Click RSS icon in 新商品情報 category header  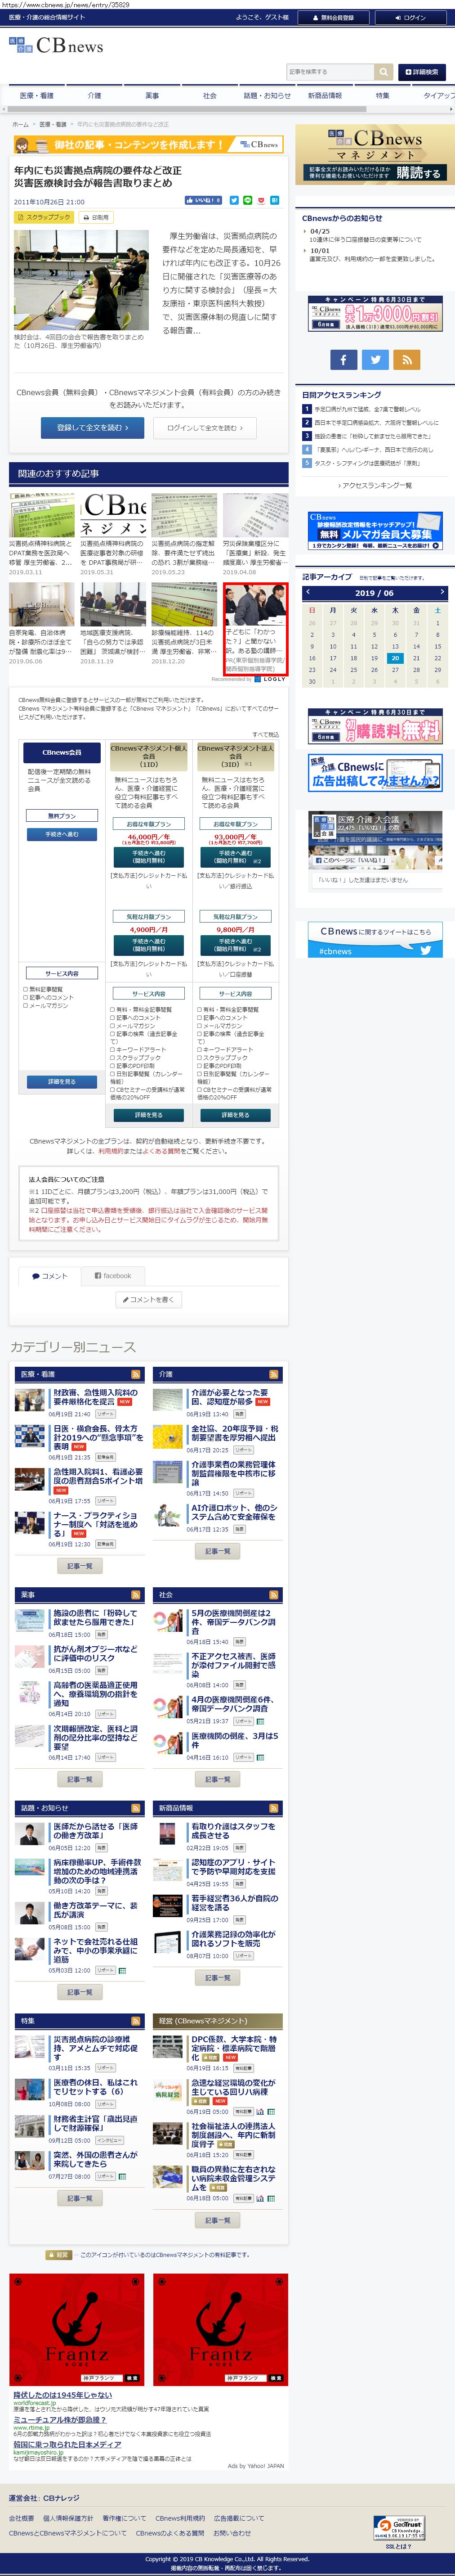(274, 1808)
